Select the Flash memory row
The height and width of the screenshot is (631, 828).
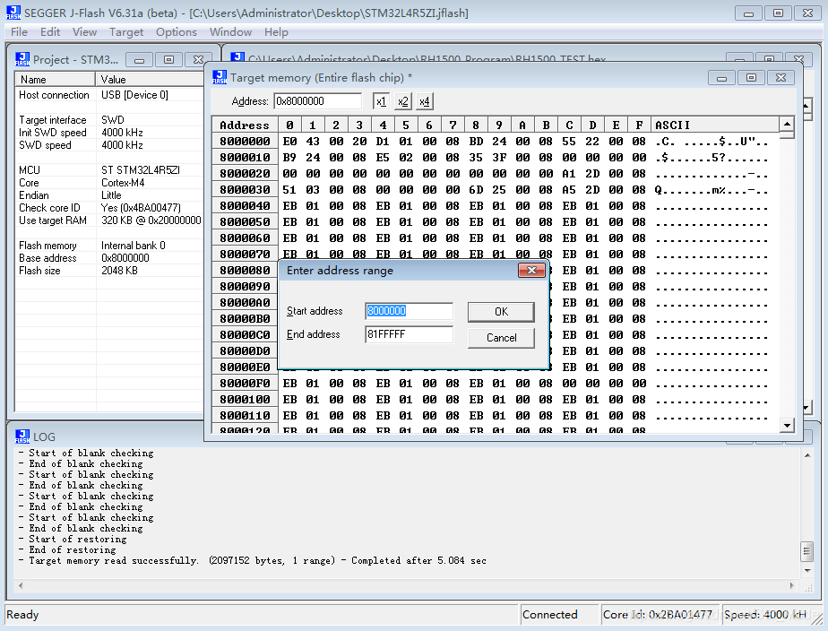pyautogui.click(x=109, y=246)
